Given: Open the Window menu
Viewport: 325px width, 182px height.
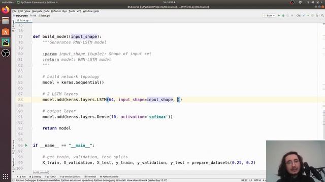Looking at the screenshot, I should coord(87,11).
